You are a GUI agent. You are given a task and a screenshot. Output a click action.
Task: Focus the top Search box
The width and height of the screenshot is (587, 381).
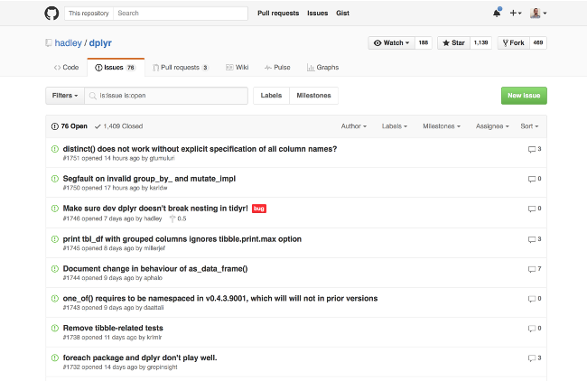[181, 14]
